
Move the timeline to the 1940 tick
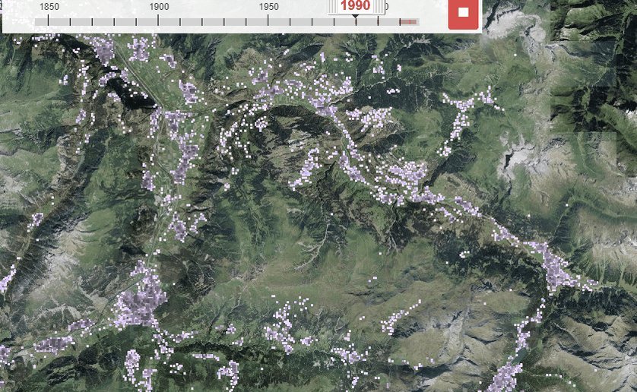pyautogui.click(x=246, y=21)
